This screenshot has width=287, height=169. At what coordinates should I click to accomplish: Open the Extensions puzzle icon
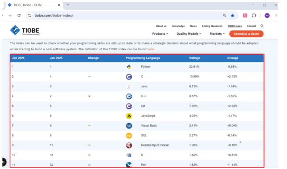tap(254, 16)
